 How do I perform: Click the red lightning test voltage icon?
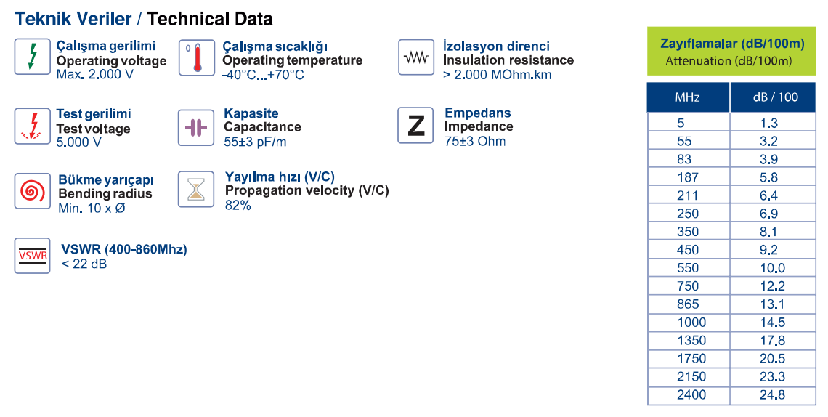point(32,126)
